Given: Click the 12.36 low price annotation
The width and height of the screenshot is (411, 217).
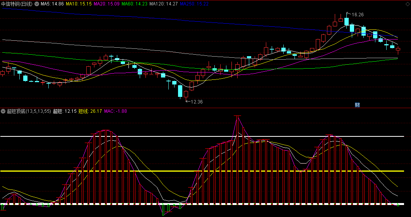Looking at the screenshot, I should click(197, 102).
